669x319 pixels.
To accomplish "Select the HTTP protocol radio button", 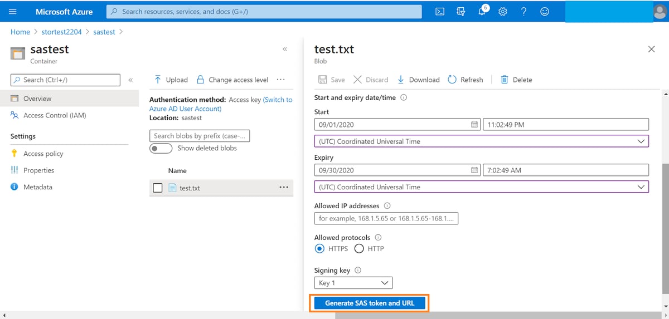I will 359,248.
